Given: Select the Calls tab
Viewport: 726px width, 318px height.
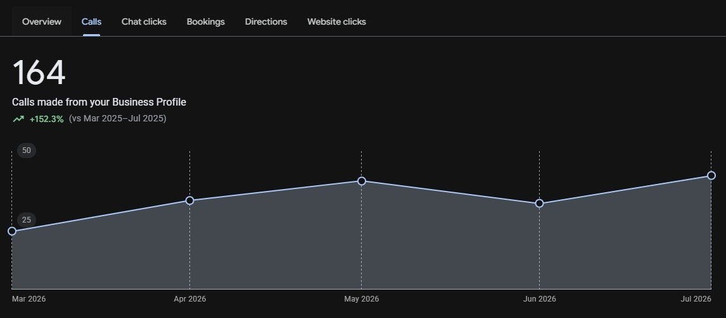Looking at the screenshot, I should point(91,21).
